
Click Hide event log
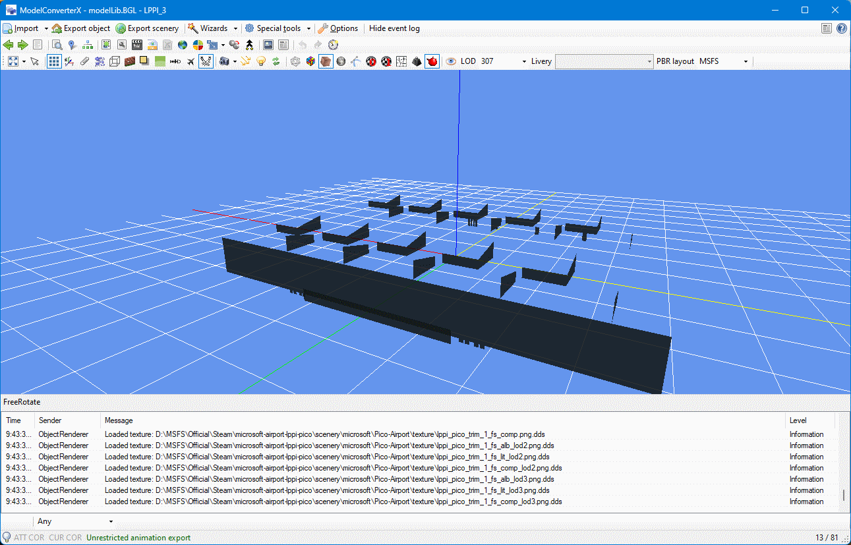pos(394,28)
